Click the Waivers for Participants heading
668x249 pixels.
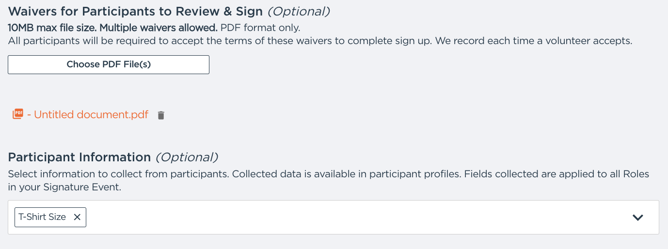pos(136,11)
